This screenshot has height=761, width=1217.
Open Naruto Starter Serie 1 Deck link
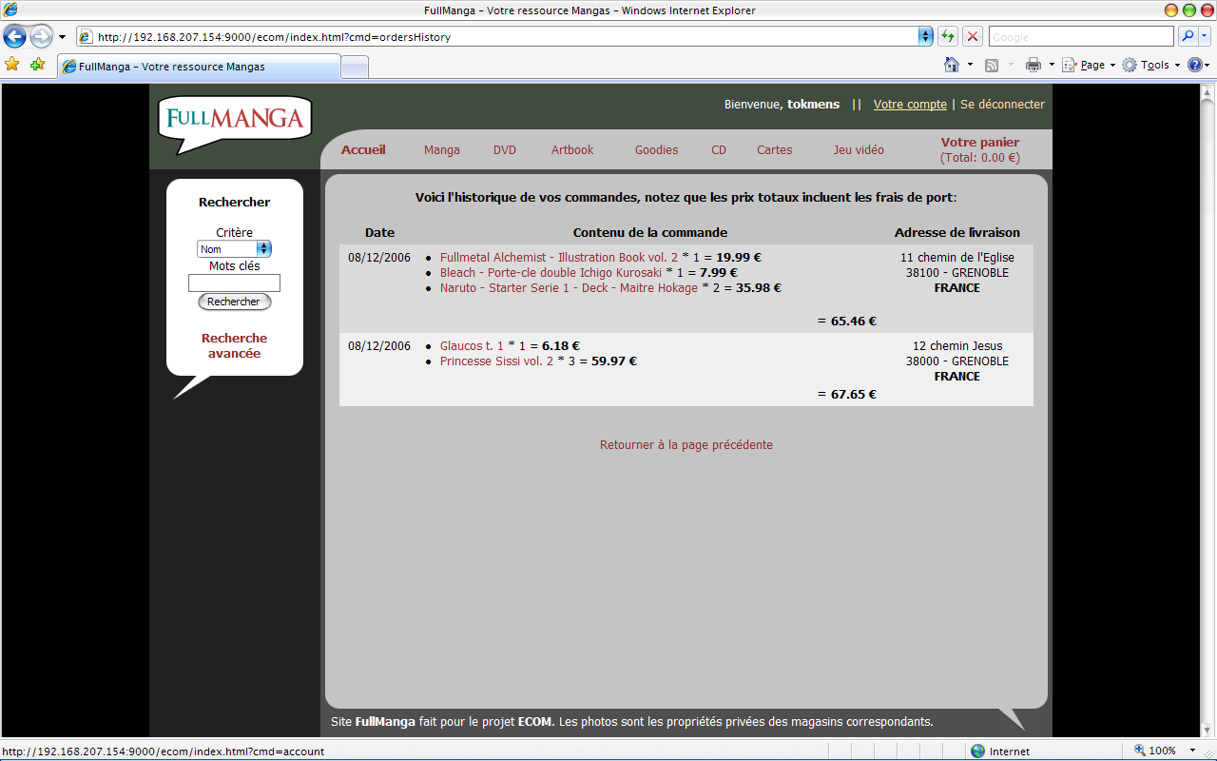pyautogui.click(x=569, y=287)
